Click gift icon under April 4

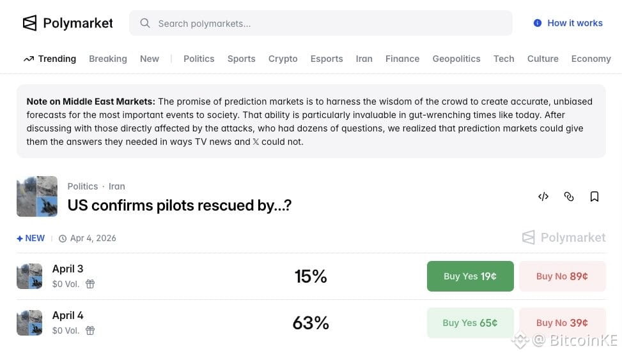click(90, 330)
